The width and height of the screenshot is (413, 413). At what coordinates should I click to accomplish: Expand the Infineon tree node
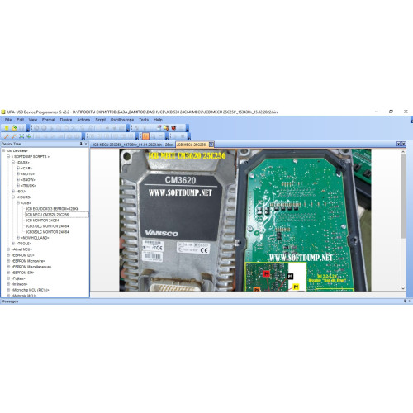[x=8, y=284]
